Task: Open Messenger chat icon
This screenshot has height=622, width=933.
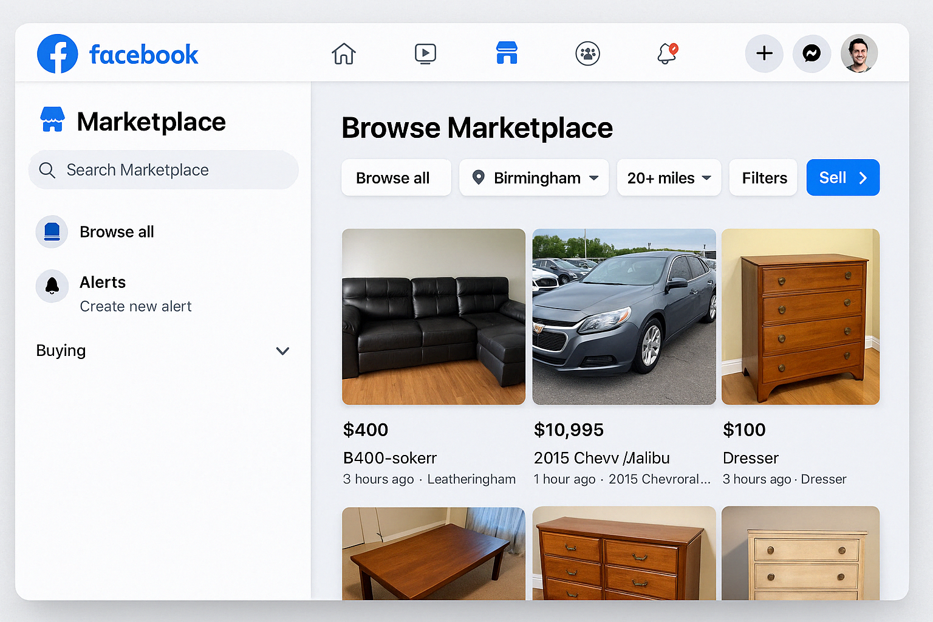Action: 812,53
